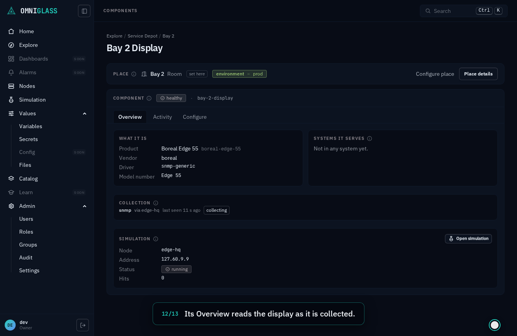Click the logout icon beside dev user
The image size is (517, 336).
tap(83, 325)
